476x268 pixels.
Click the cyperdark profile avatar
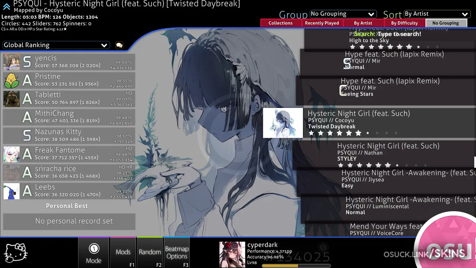pos(232,255)
